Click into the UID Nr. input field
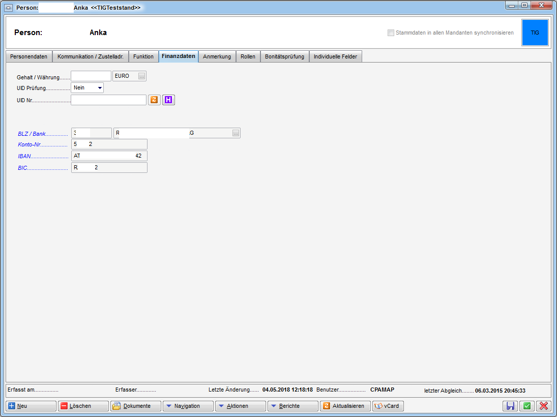The width and height of the screenshot is (557, 417). pos(108,100)
